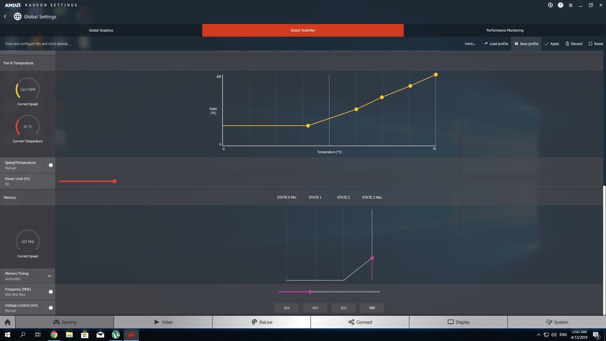Click the 980 voltage field

pyautogui.click(x=372, y=308)
